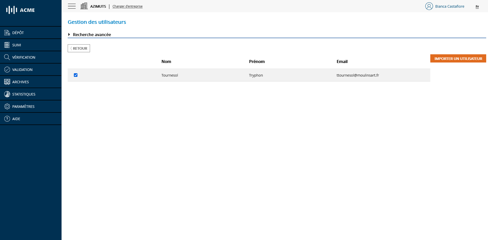The image size is (488, 240).
Task: Open the ARCHIVES menu entry
Action: coord(21,82)
